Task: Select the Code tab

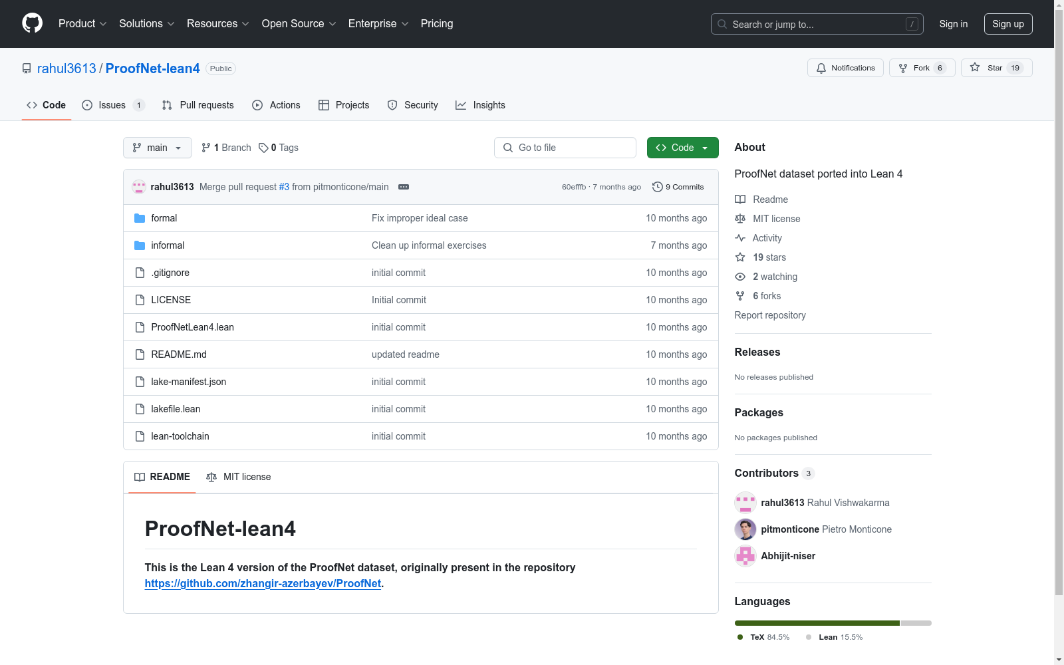Action: point(47,105)
